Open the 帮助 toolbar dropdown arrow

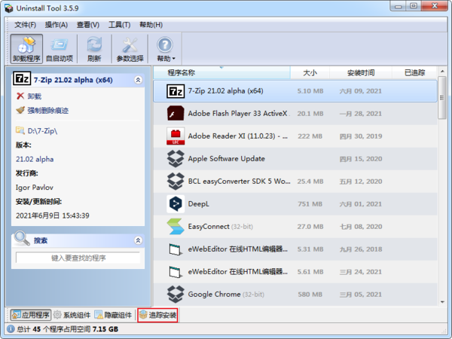(174, 59)
